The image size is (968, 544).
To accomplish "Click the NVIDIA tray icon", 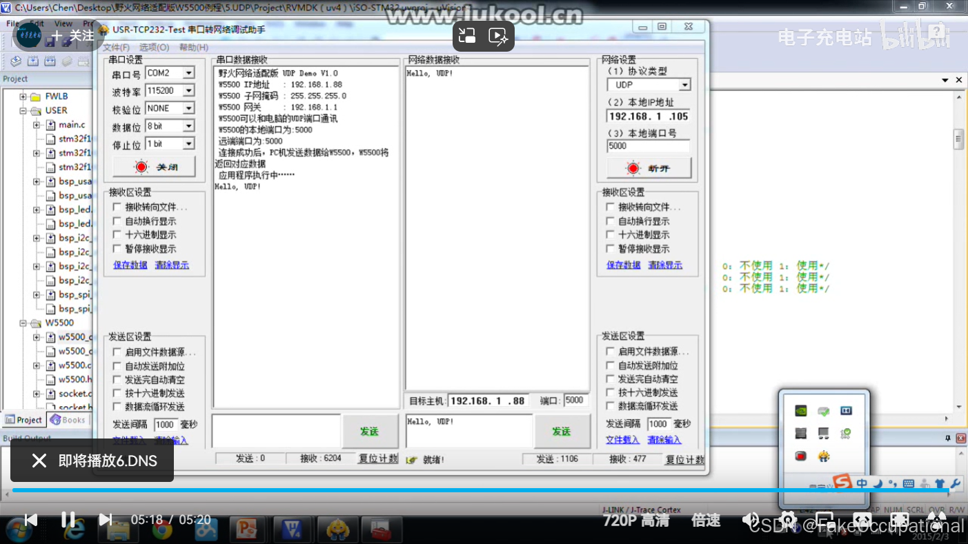I will [800, 411].
